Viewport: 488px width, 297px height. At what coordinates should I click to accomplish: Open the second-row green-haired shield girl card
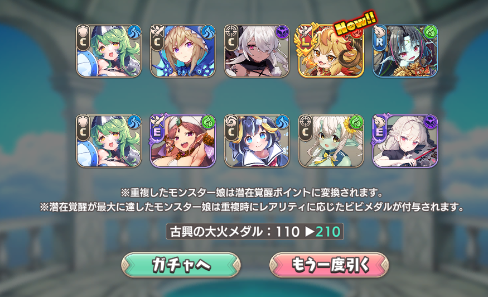109,141
